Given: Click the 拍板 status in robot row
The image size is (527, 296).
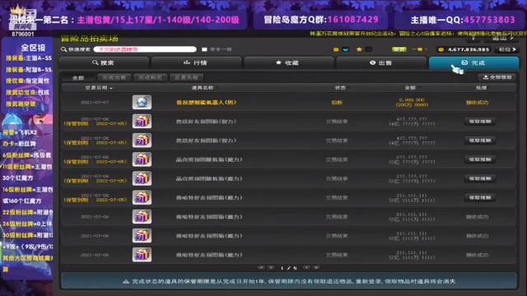Looking at the screenshot, I should pos(337,102).
